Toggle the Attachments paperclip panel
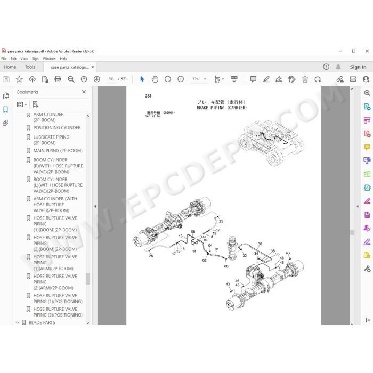 (6, 123)
